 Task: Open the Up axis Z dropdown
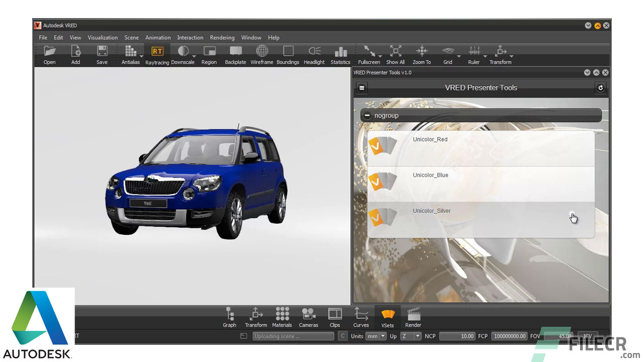pos(411,336)
